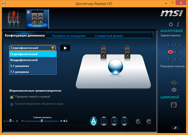Click the left speaker in the room diagram

point(103,52)
